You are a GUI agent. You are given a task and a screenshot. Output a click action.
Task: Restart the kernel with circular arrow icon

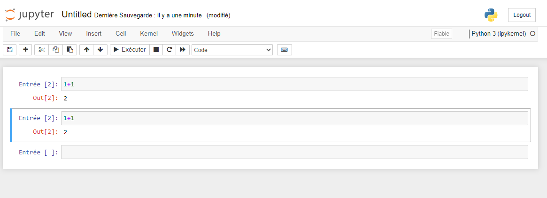tap(169, 50)
